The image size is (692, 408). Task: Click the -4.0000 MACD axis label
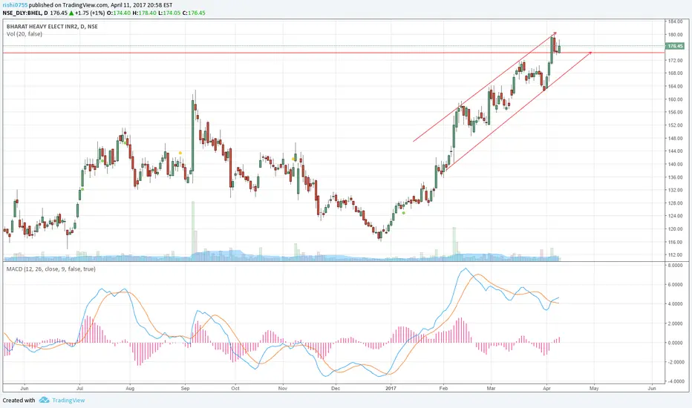click(675, 381)
